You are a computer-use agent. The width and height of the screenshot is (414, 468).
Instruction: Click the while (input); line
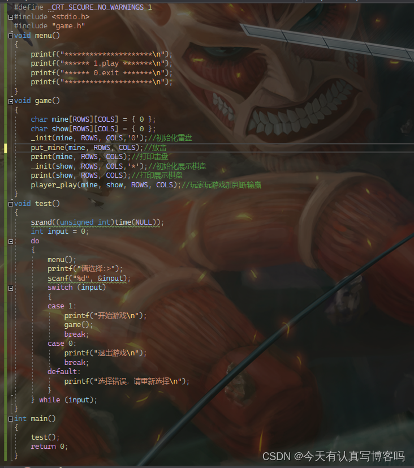64,400
